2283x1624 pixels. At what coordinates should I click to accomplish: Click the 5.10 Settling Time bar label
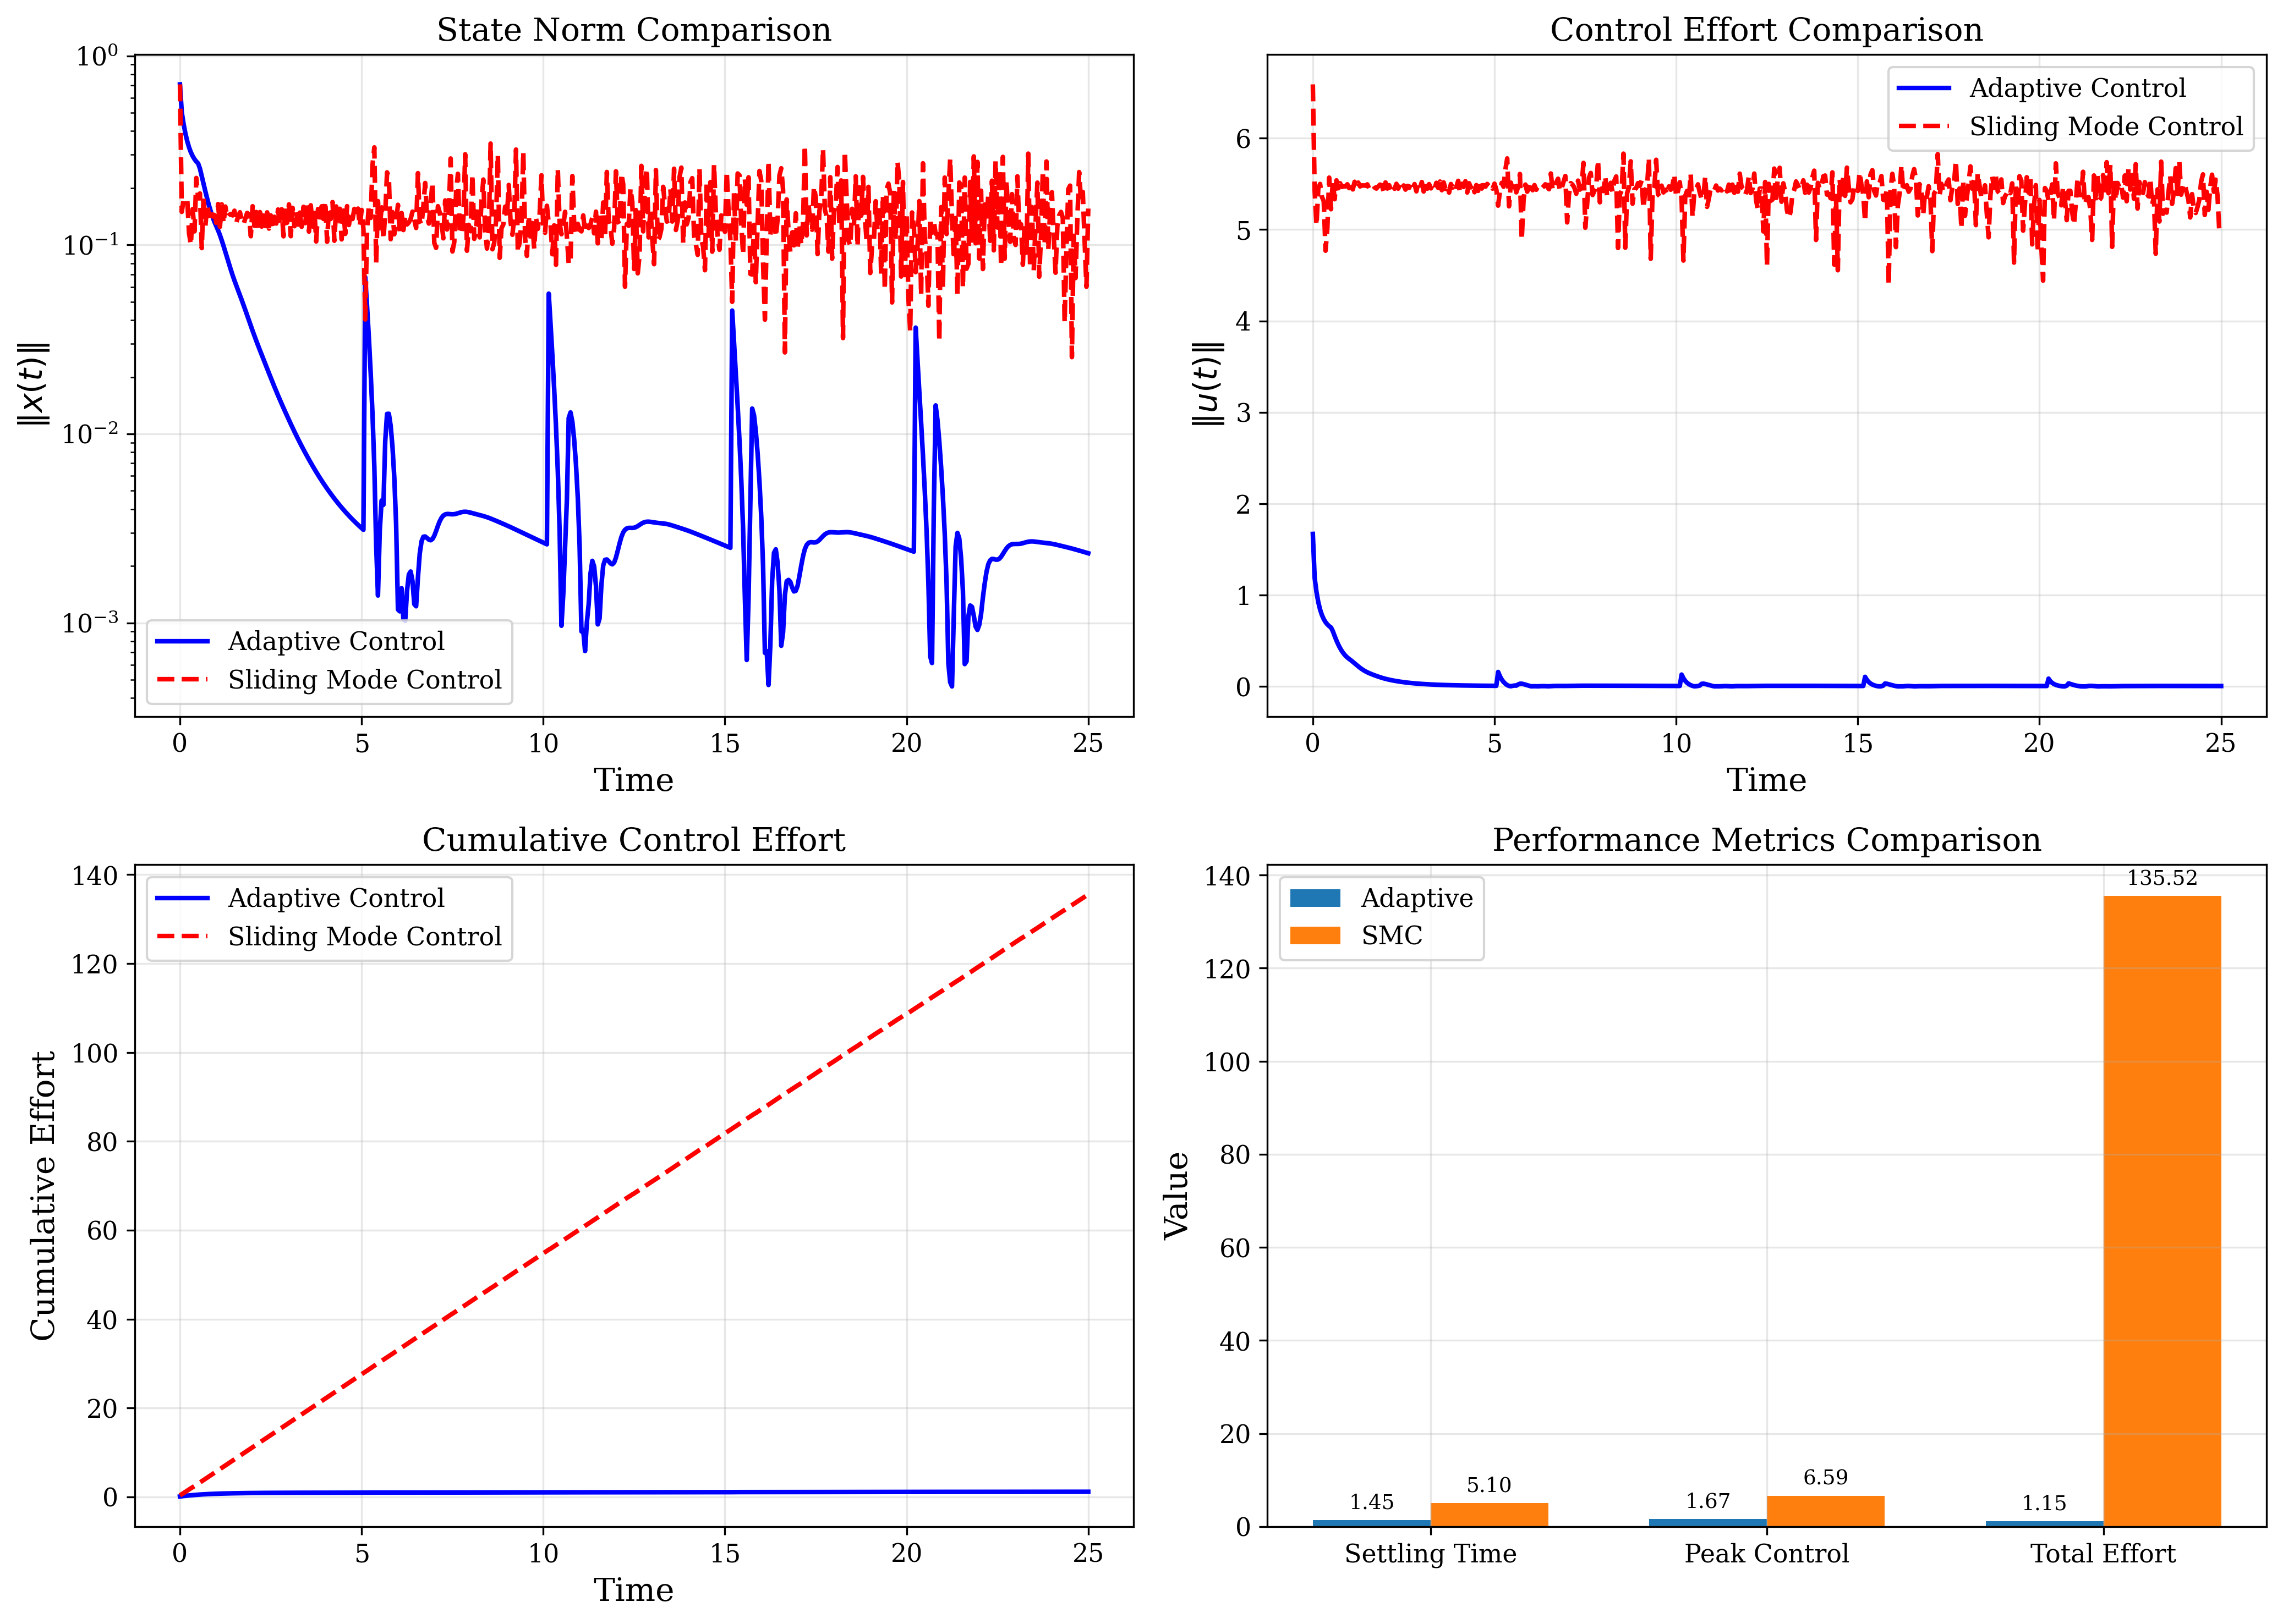click(1488, 1485)
